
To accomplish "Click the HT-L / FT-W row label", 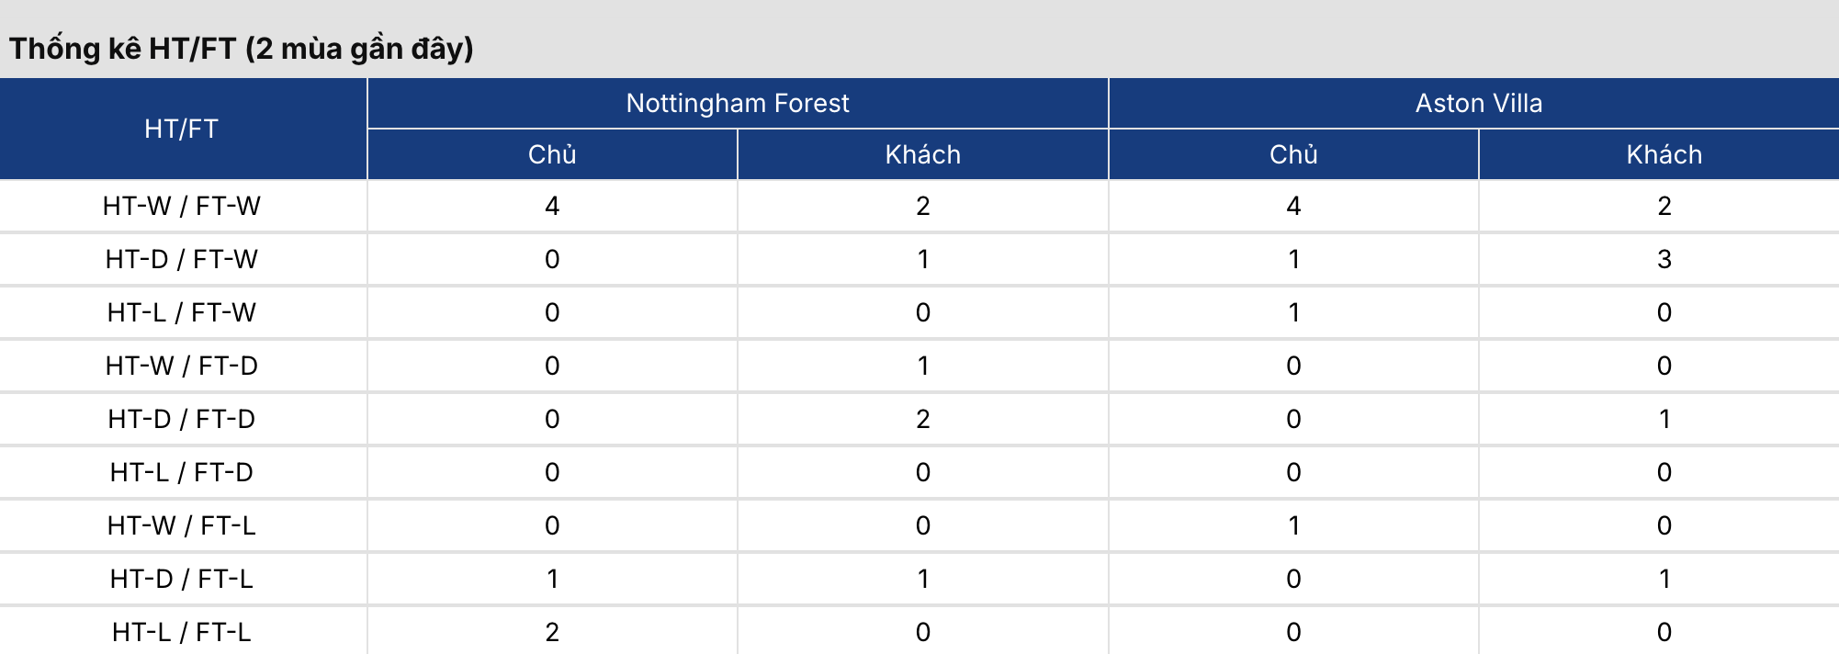I will point(182,312).
